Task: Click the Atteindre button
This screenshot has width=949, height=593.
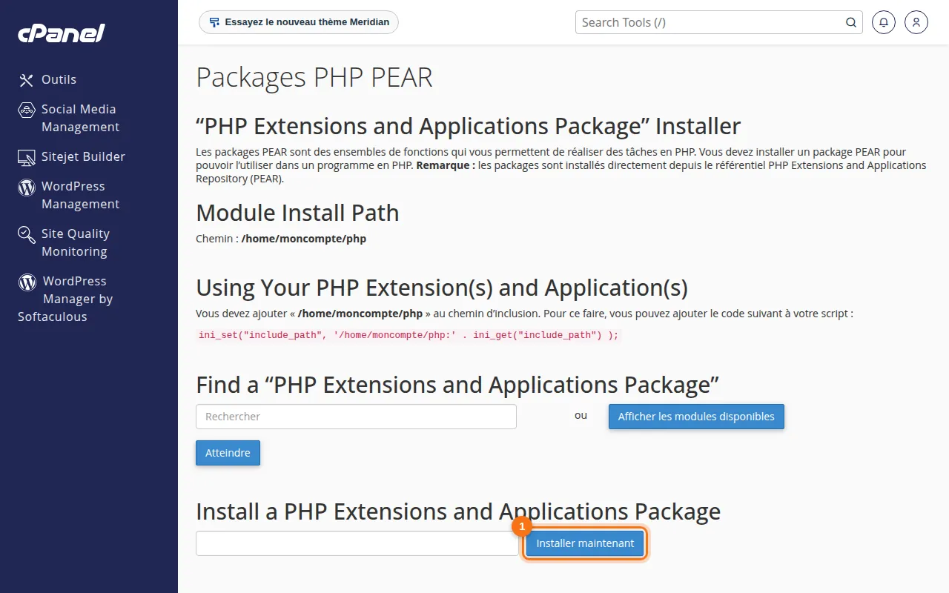Action: (228, 453)
